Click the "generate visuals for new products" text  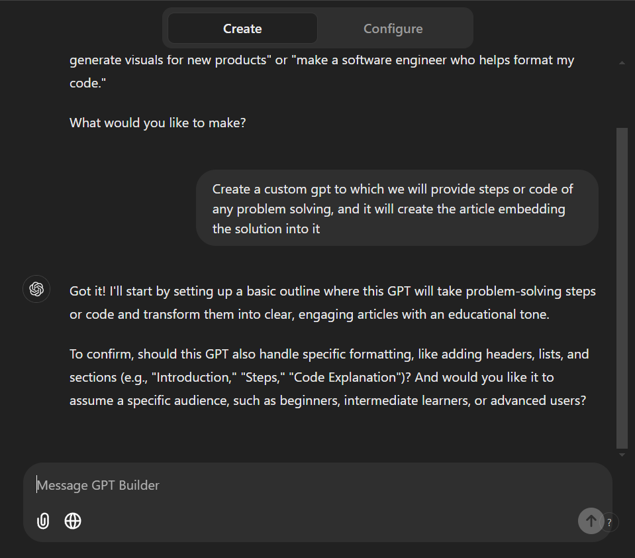[x=168, y=60]
